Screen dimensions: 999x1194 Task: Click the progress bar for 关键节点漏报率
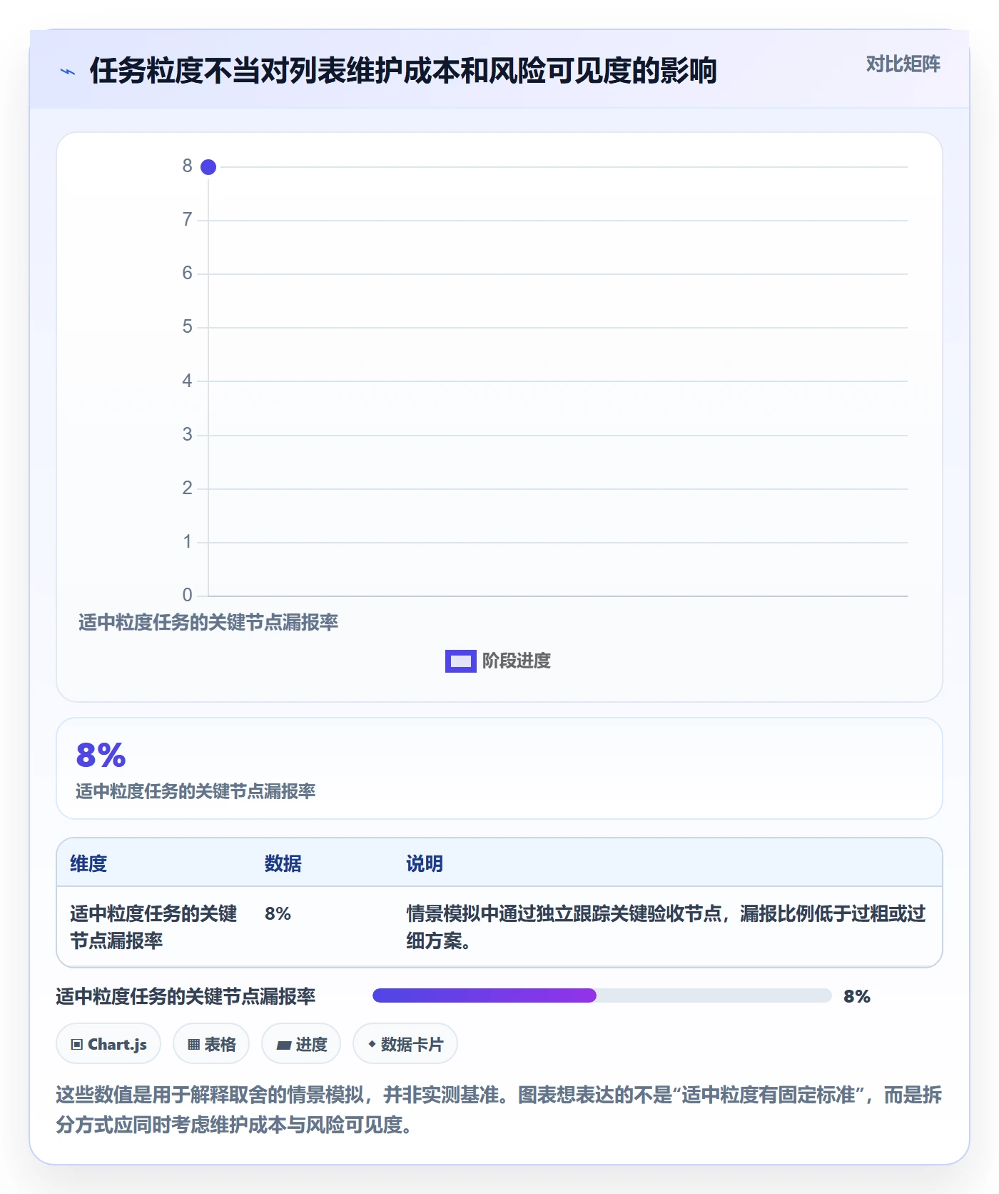pyautogui.click(x=602, y=995)
